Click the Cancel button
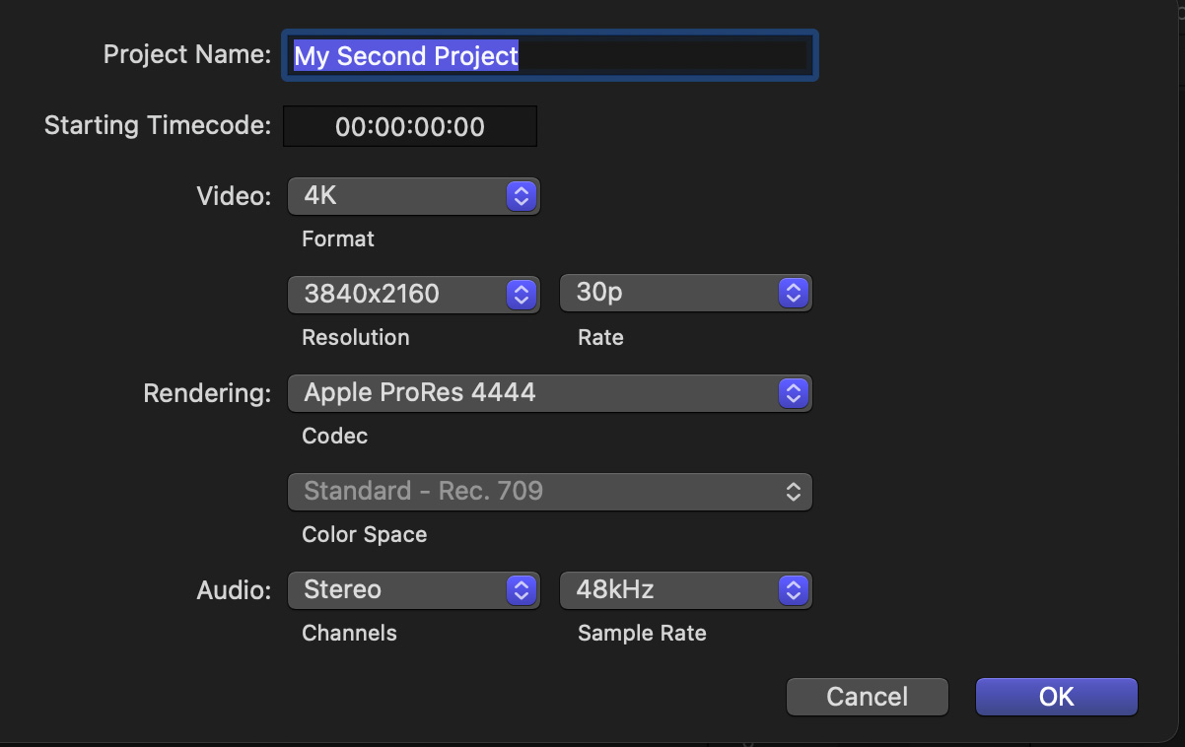1185x747 pixels. point(868,697)
